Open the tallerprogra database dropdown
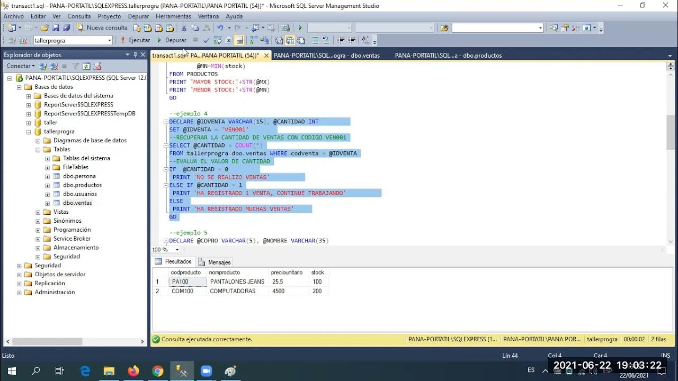 (x=110, y=40)
